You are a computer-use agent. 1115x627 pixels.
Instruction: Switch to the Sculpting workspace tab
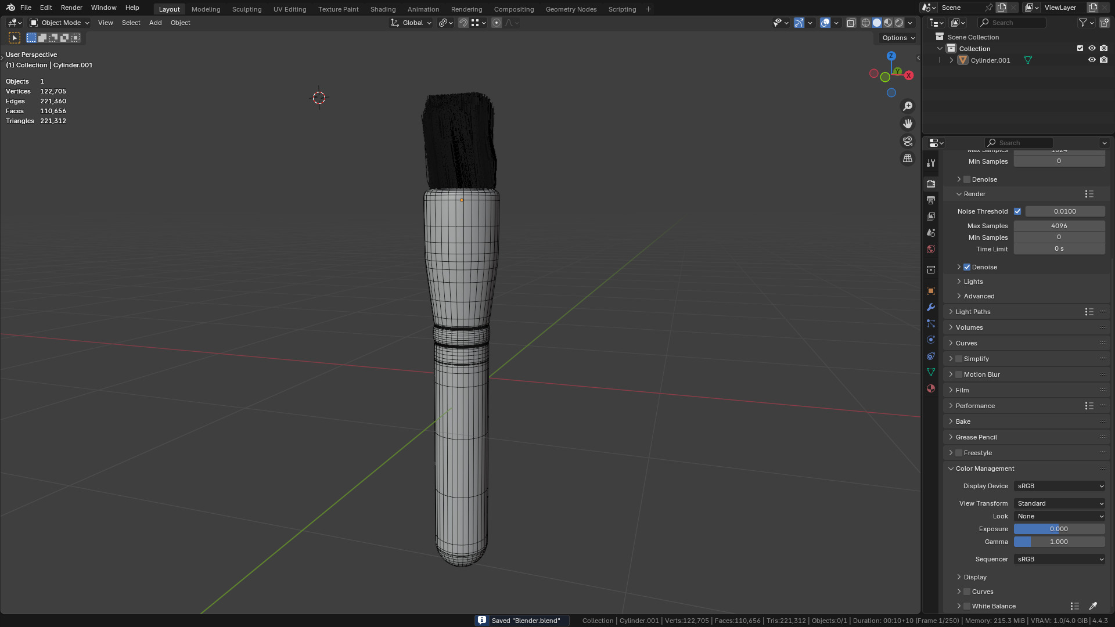[x=247, y=9]
